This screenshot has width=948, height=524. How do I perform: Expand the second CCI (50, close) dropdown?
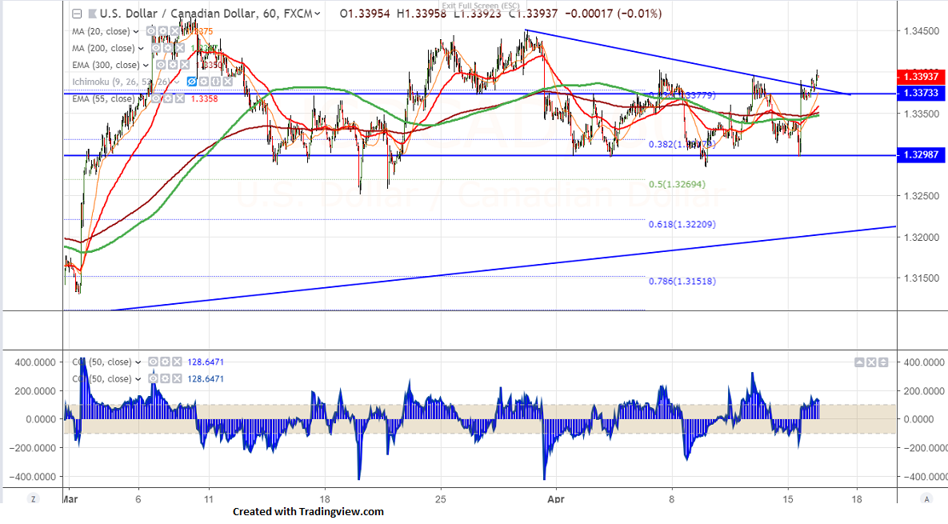138,379
